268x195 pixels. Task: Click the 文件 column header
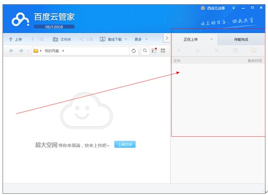177,61
